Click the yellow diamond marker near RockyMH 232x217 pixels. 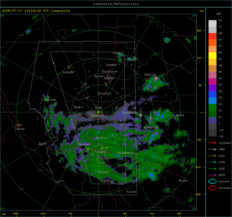pos(69,67)
